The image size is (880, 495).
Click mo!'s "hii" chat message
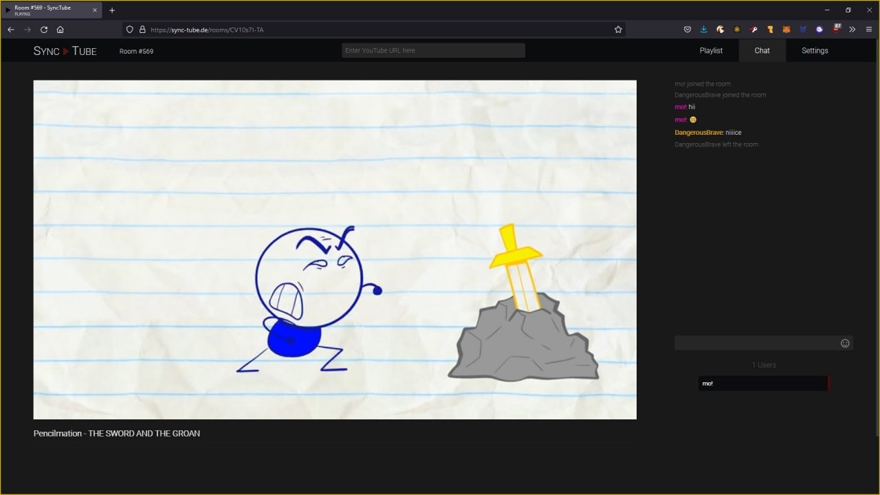pyautogui.click(x=685, y=107)
